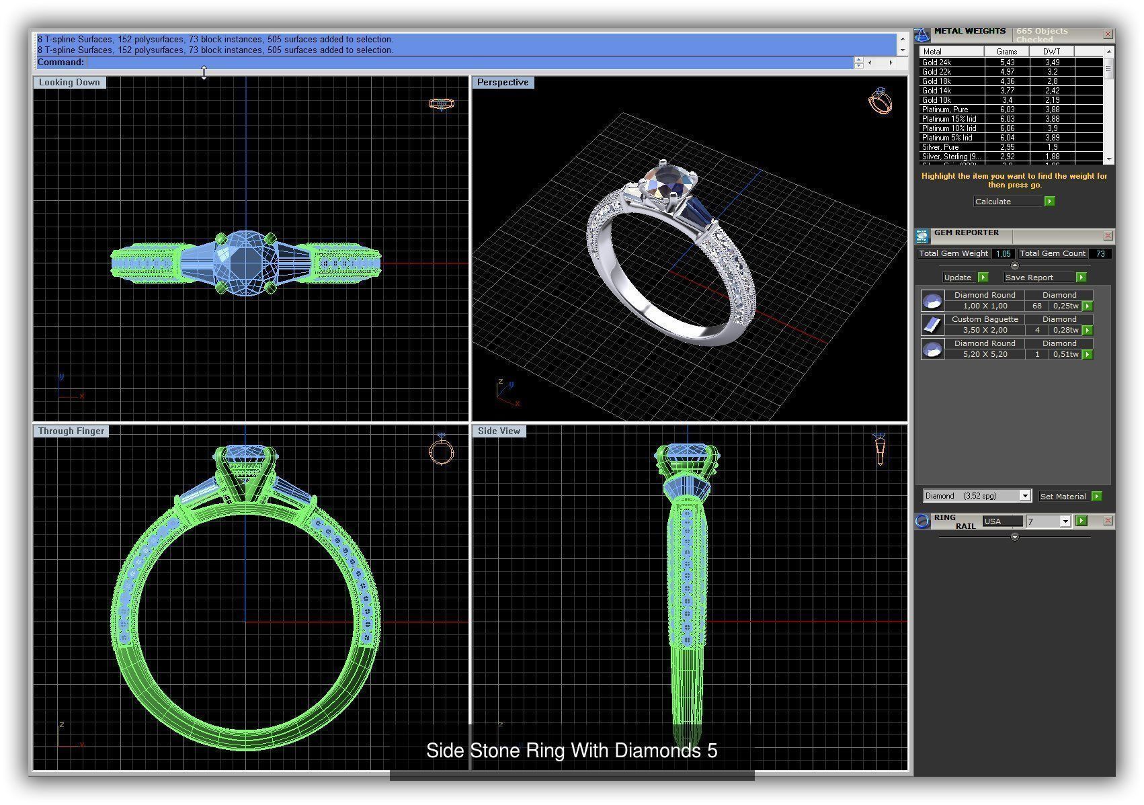Select the Platinum 10% Irid row

point(1012,128)
